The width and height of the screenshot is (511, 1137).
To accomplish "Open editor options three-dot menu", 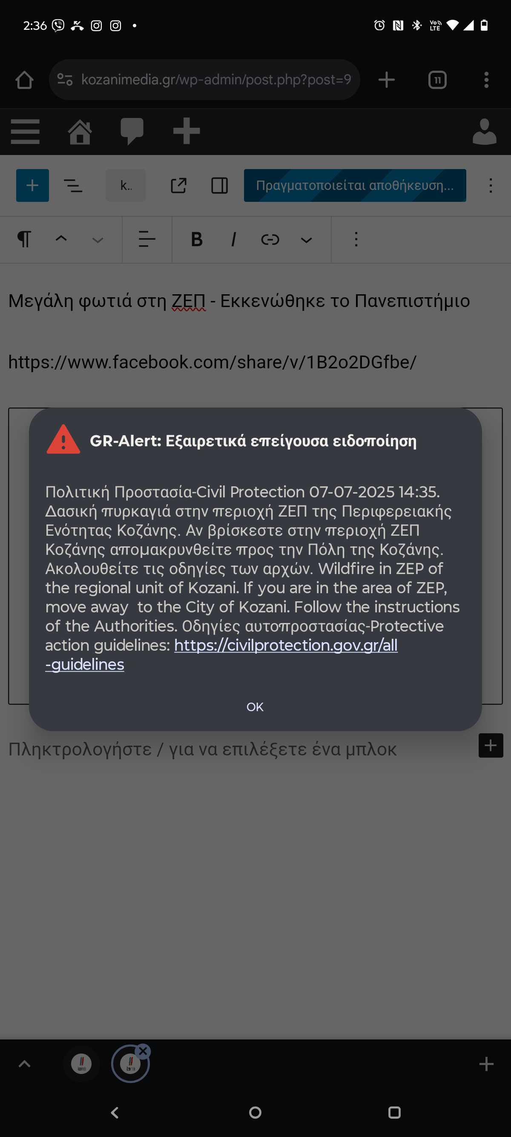I will (x=491, y=185).
